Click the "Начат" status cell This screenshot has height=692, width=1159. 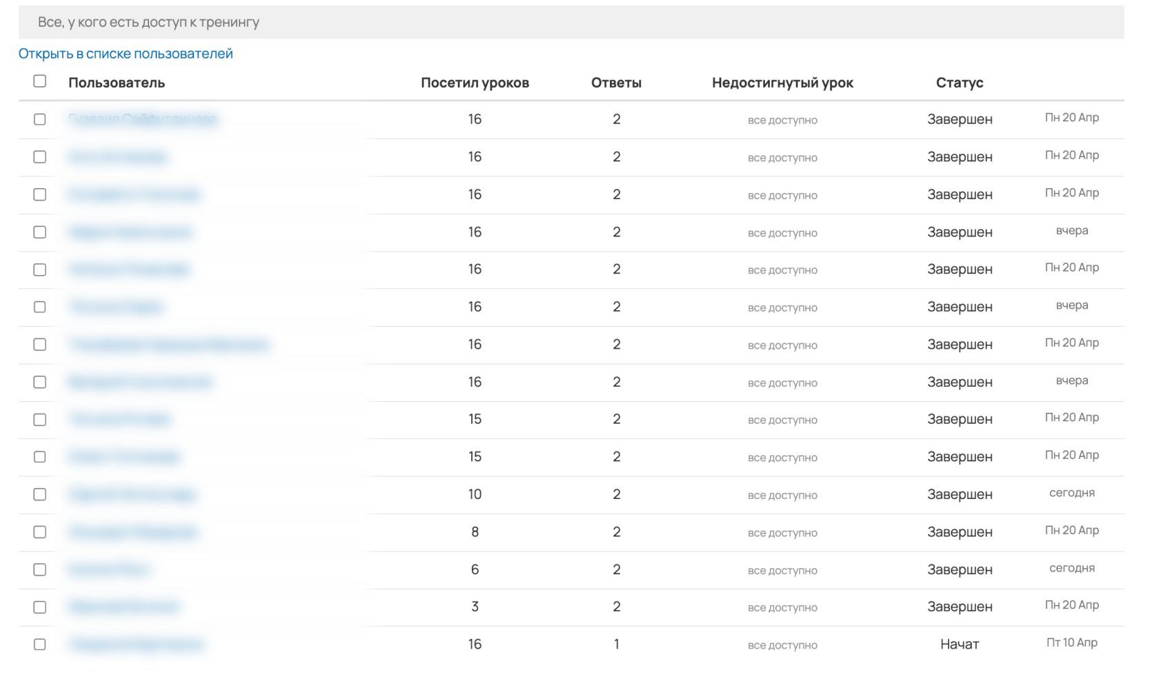(x=959, y=644)
